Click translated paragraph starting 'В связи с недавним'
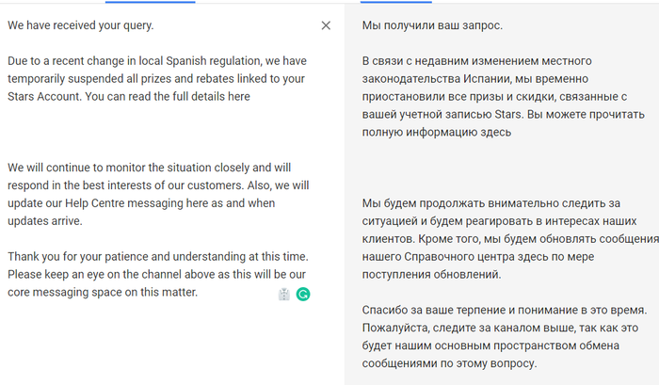Image resolution: width=659 pixels, height=385 pixels. tap(504, 96)
